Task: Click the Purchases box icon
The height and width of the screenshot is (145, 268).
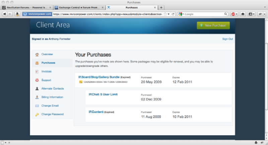Action: [37, 63]
